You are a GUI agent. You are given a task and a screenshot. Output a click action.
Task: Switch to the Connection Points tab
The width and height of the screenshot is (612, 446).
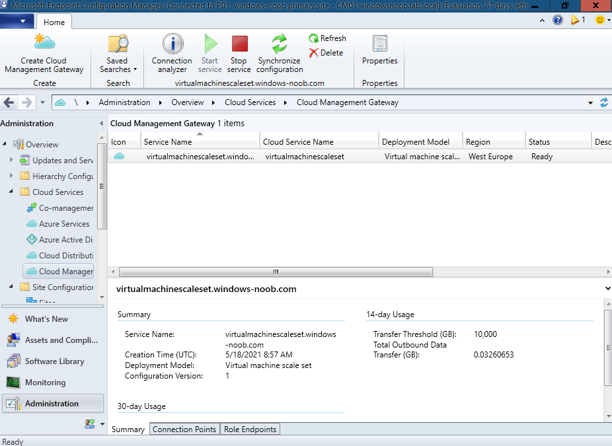184,429
